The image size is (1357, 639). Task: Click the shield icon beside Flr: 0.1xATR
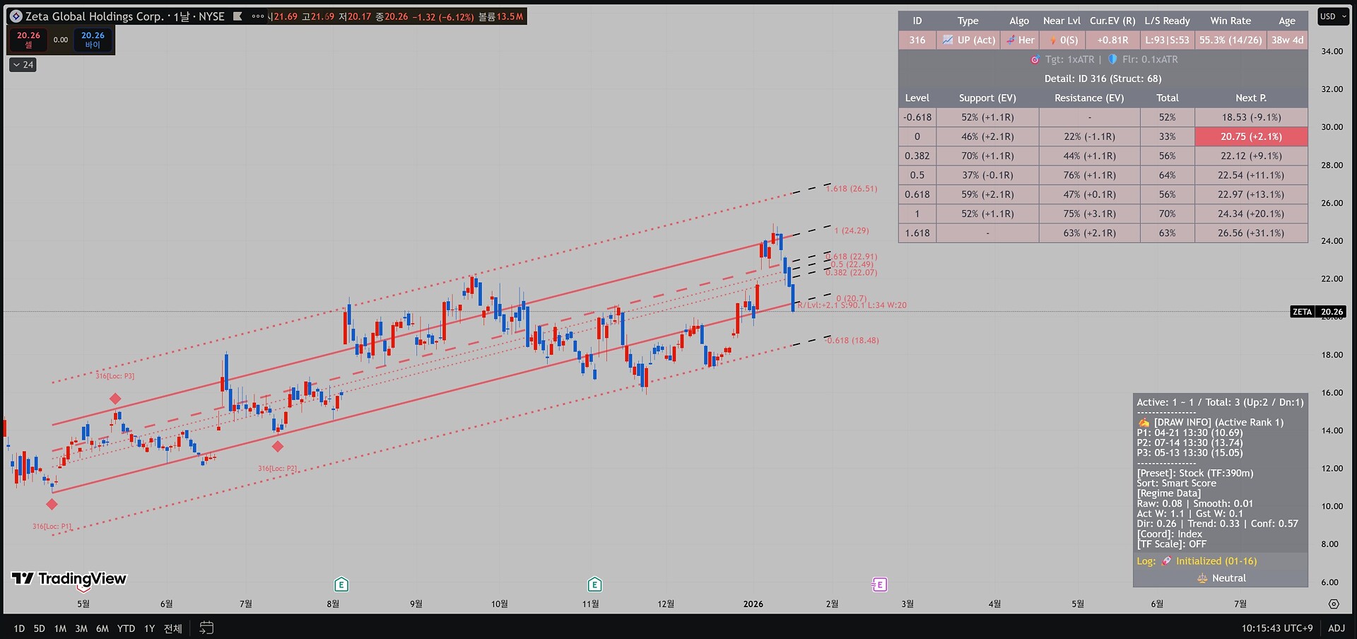(x=1112, y=59)
